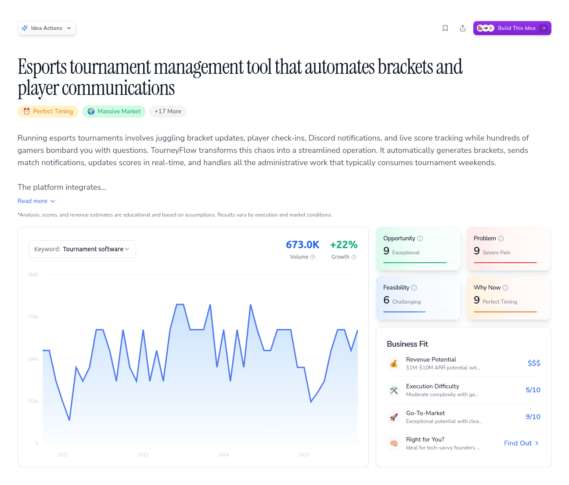Image resolution: width=569 pixels, height=485 pixels.
Task: Click the Build This Idea button
Action: tap(512, 28)
